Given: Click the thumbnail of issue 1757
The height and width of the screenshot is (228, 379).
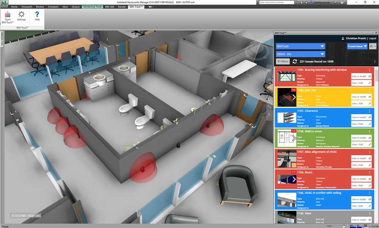Looking at the screenshot, I should (287, 159).
